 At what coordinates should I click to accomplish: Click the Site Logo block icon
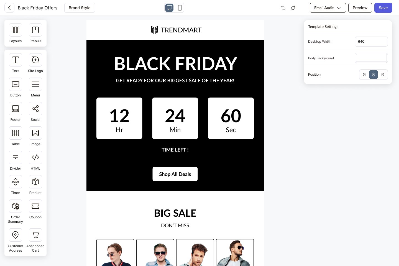tap(35, 60)
